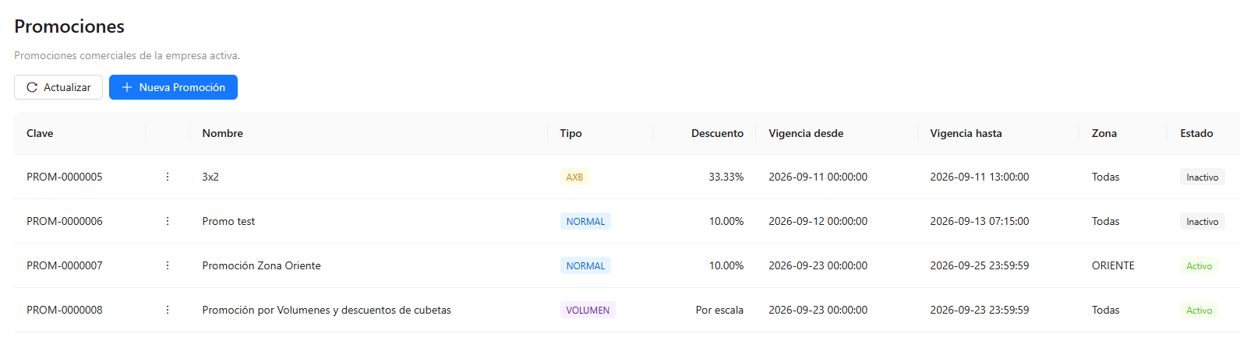Select the PROM-0000007 key cell
Screen dimensions: 1240x337
(65, 265)
